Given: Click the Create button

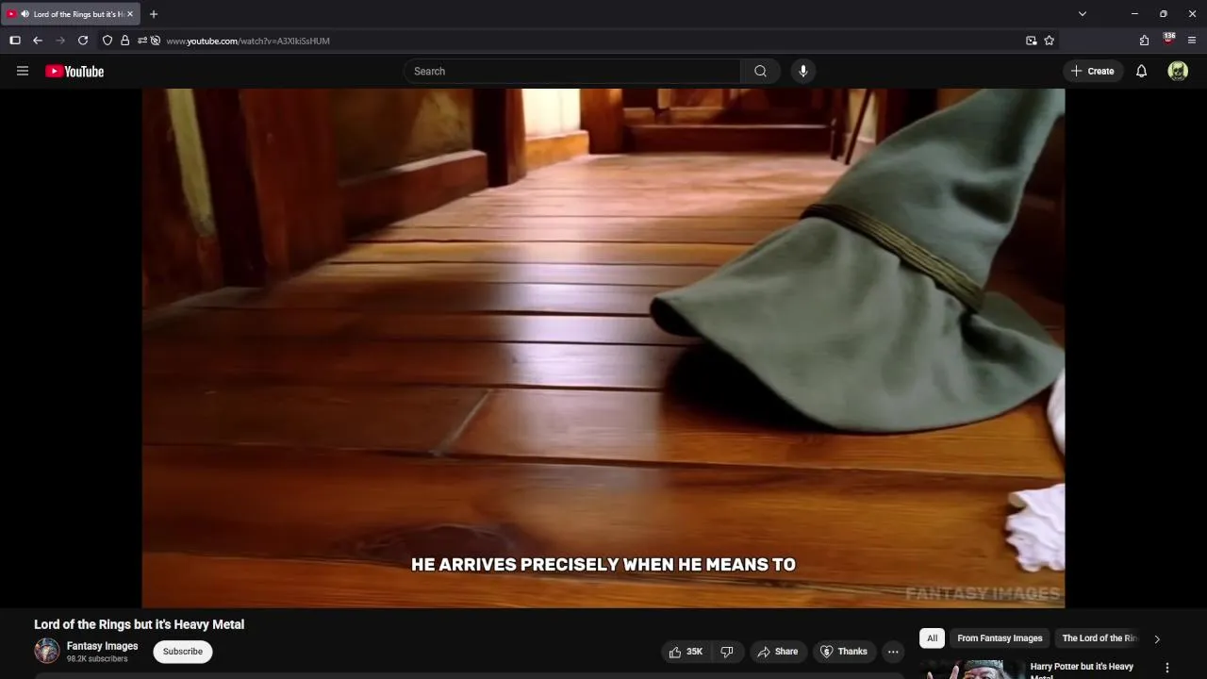Looking at the screenshot, I should pyautogui.click(x=1093, y=71).
